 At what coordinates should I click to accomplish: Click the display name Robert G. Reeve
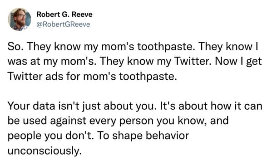pyautogui.click(x=64, y=15)
